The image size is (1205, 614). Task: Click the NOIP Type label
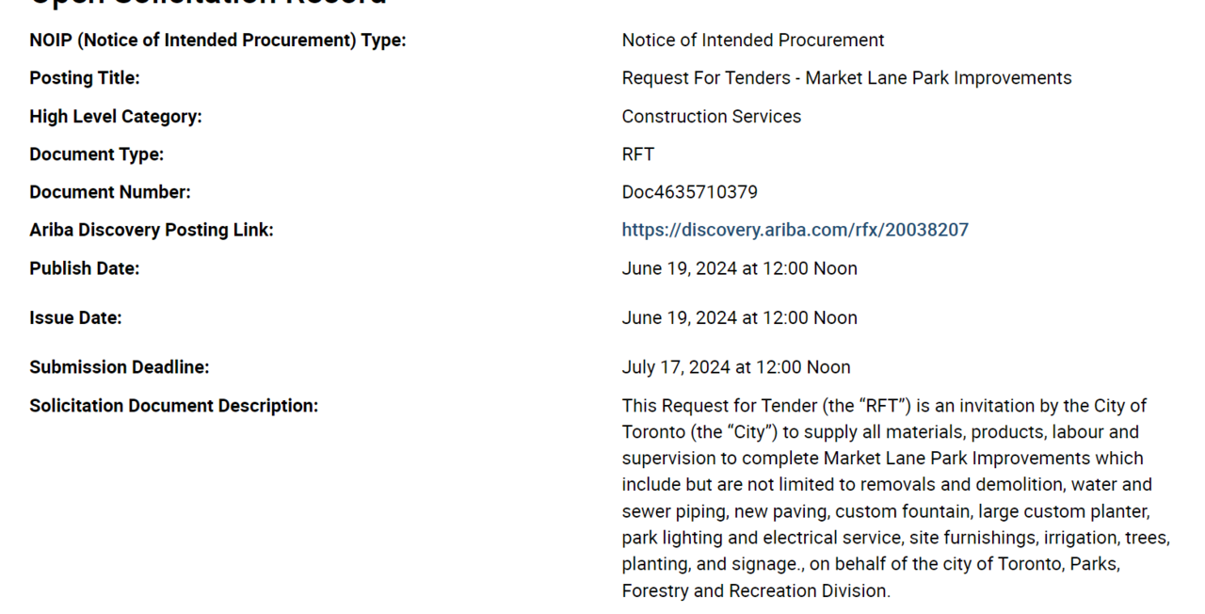coord(217,40)
